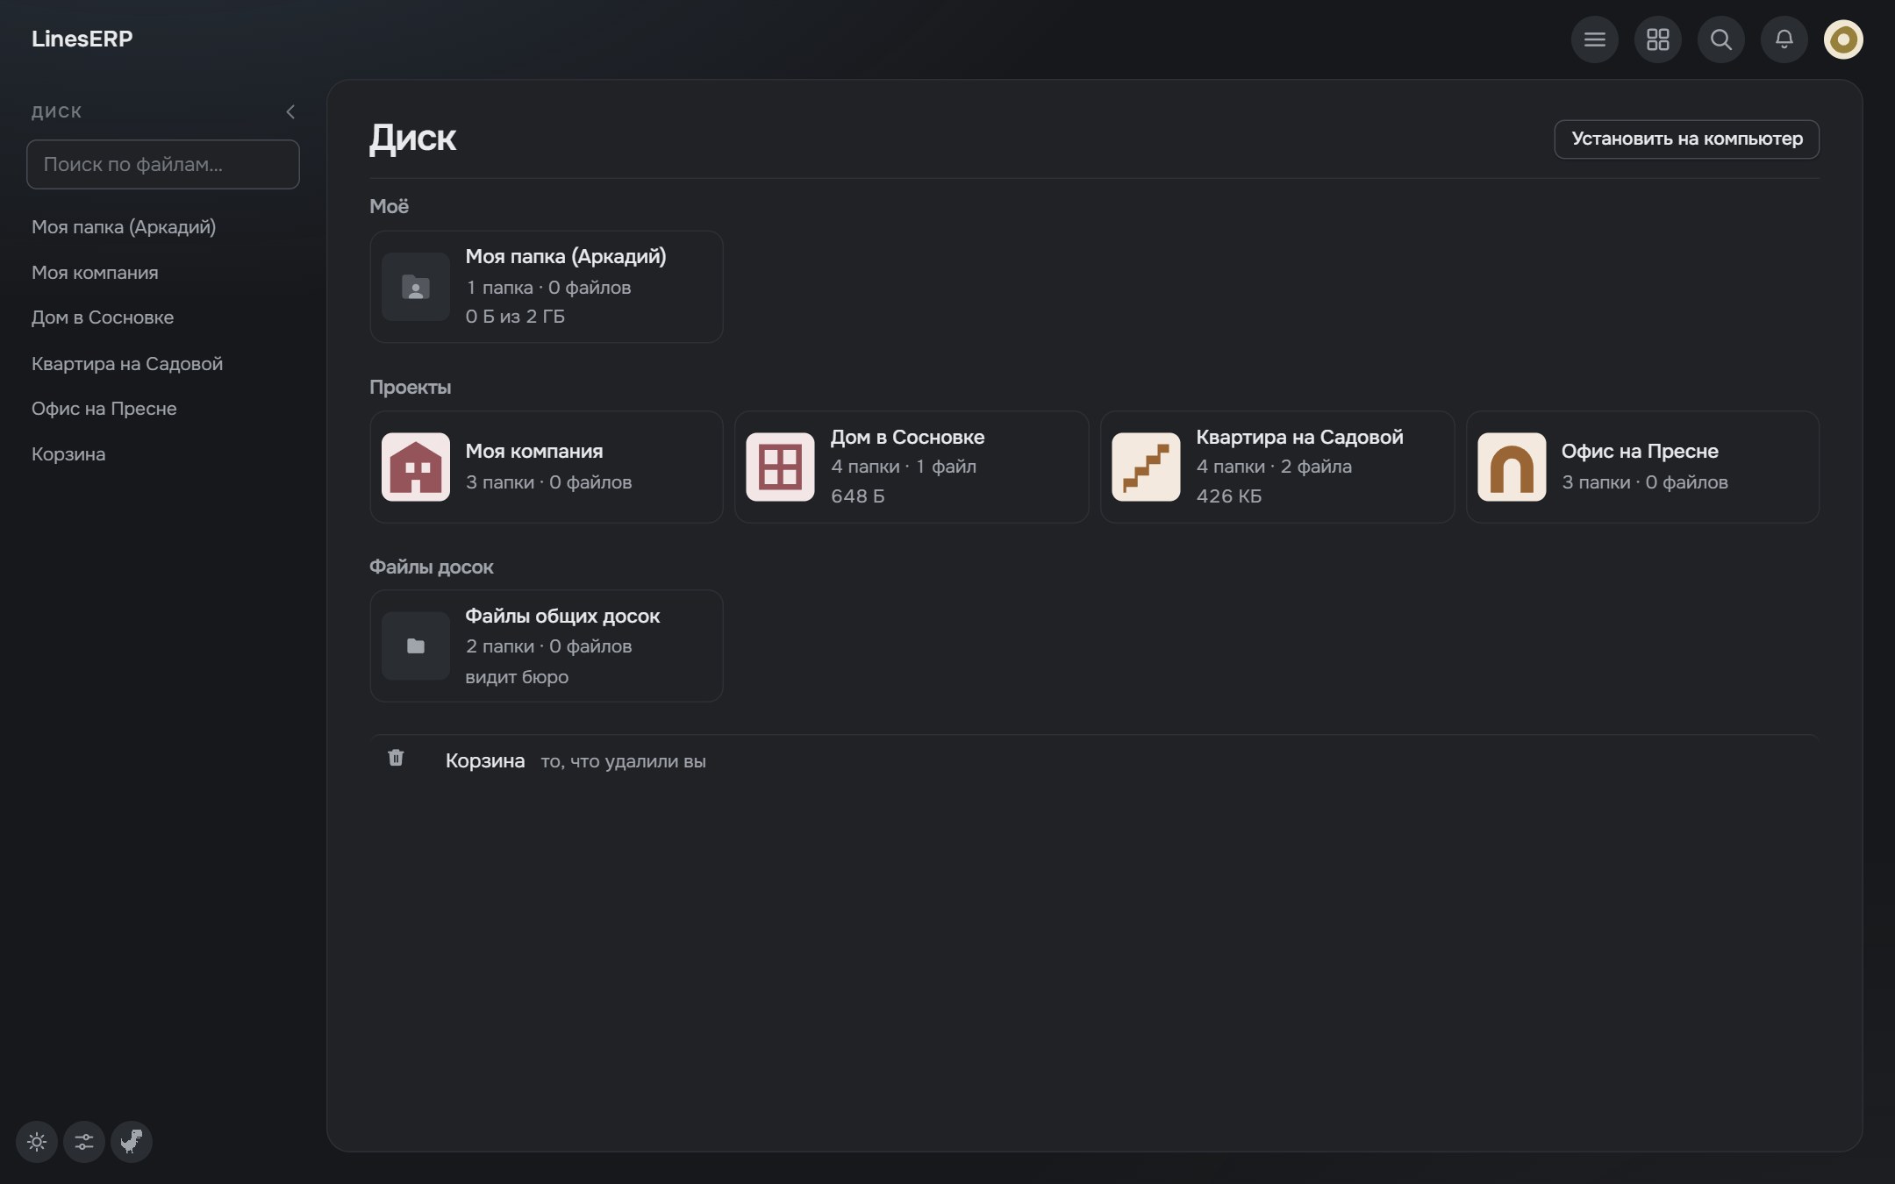Click the folder icon of Файлы общих досок
This screenshot has height=1184, width=1895.
[416, 646]
